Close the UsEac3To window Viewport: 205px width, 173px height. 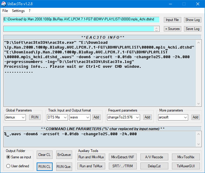[198, 4]
